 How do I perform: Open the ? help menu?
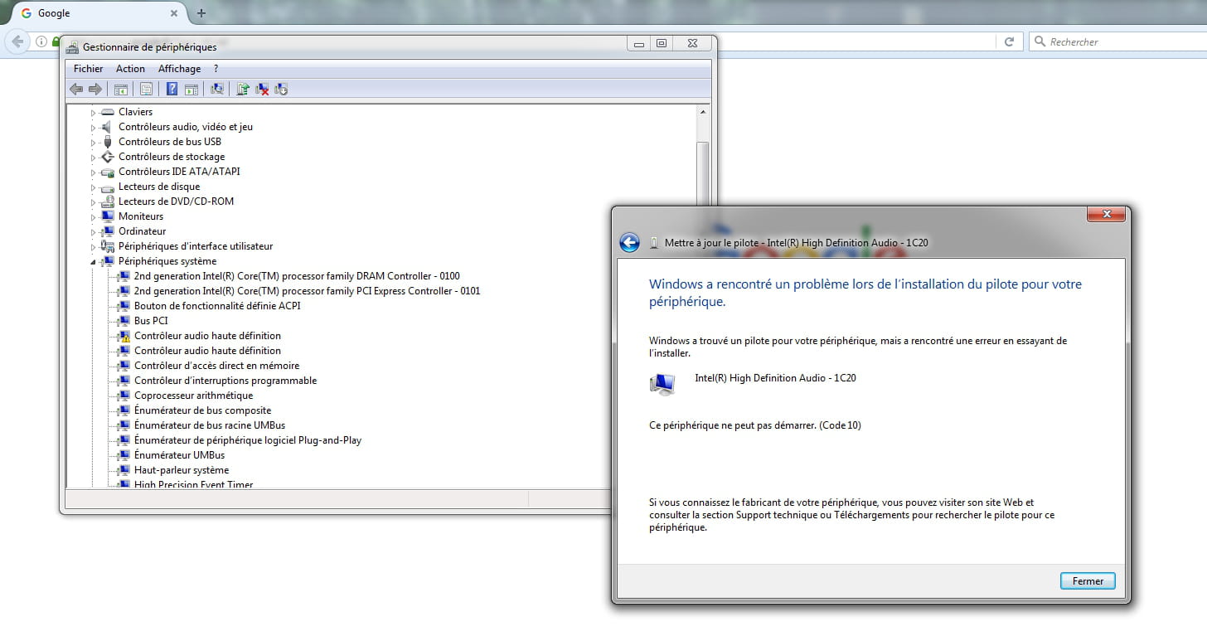[216, 69]
